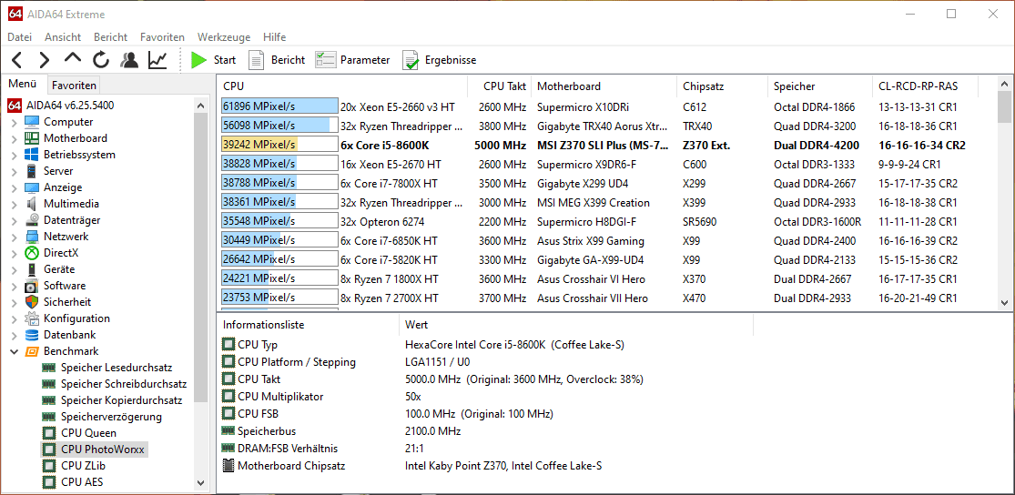Expand the Betriebssystem tree node
Screen dimensions: 1015x495
click(x=14, y=155)
